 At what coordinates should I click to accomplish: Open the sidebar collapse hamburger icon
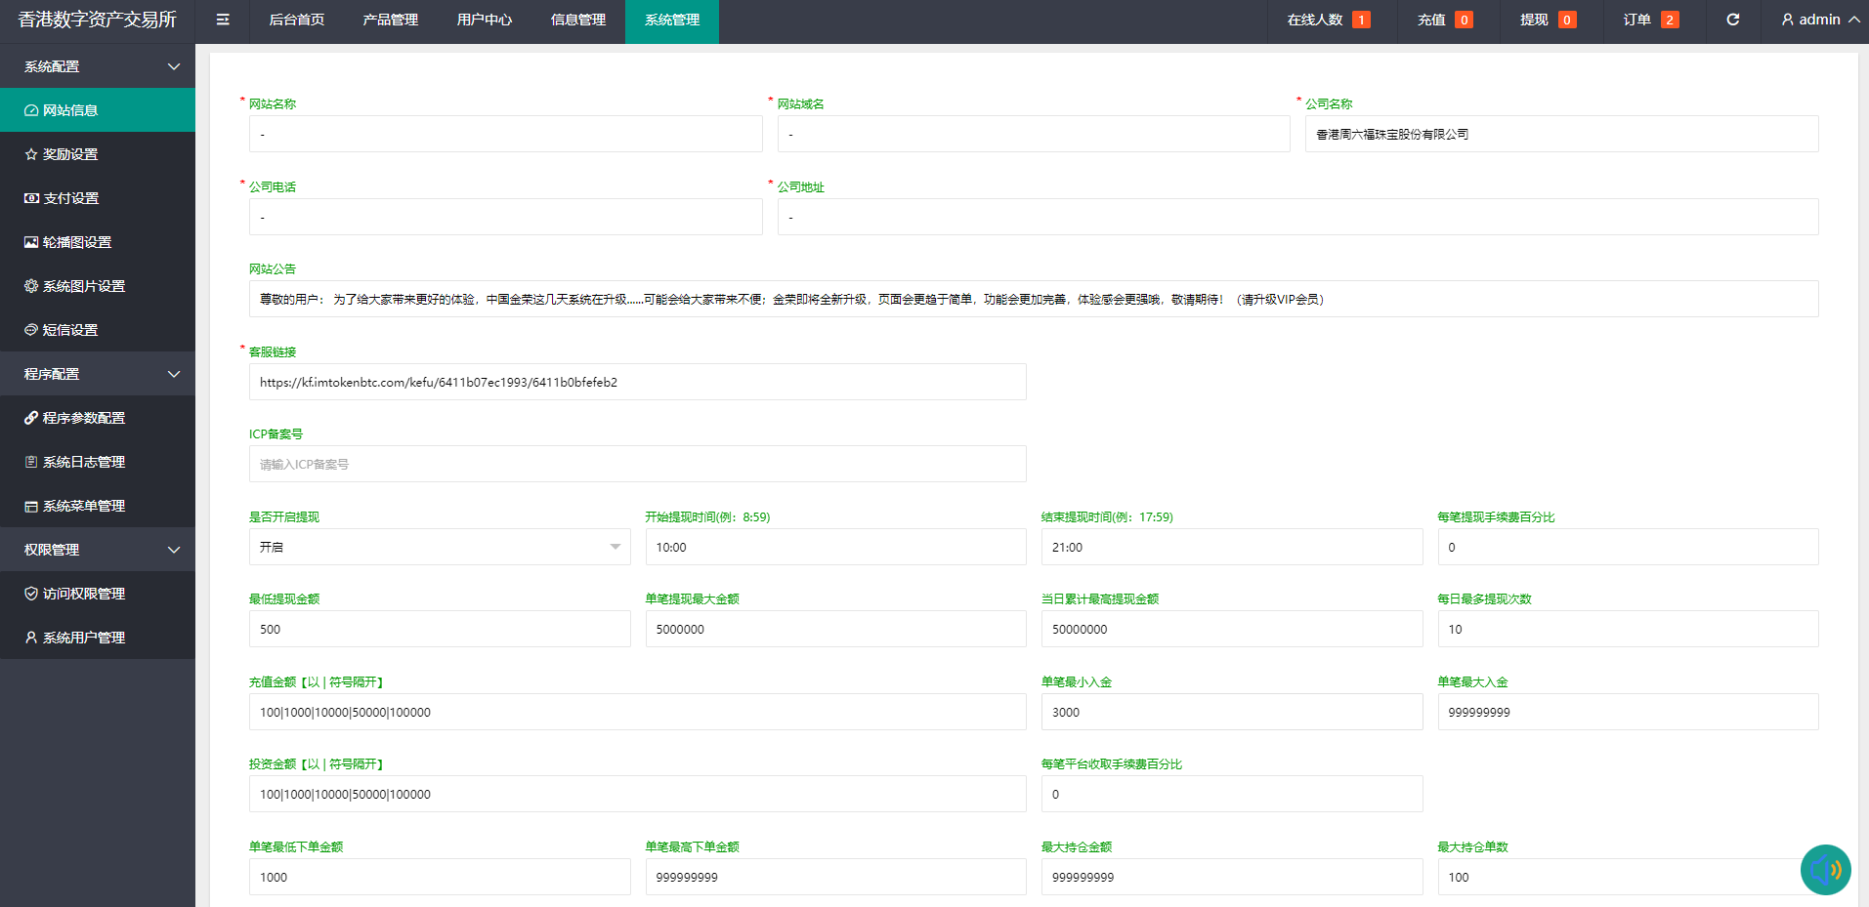(x=222, y=20)
